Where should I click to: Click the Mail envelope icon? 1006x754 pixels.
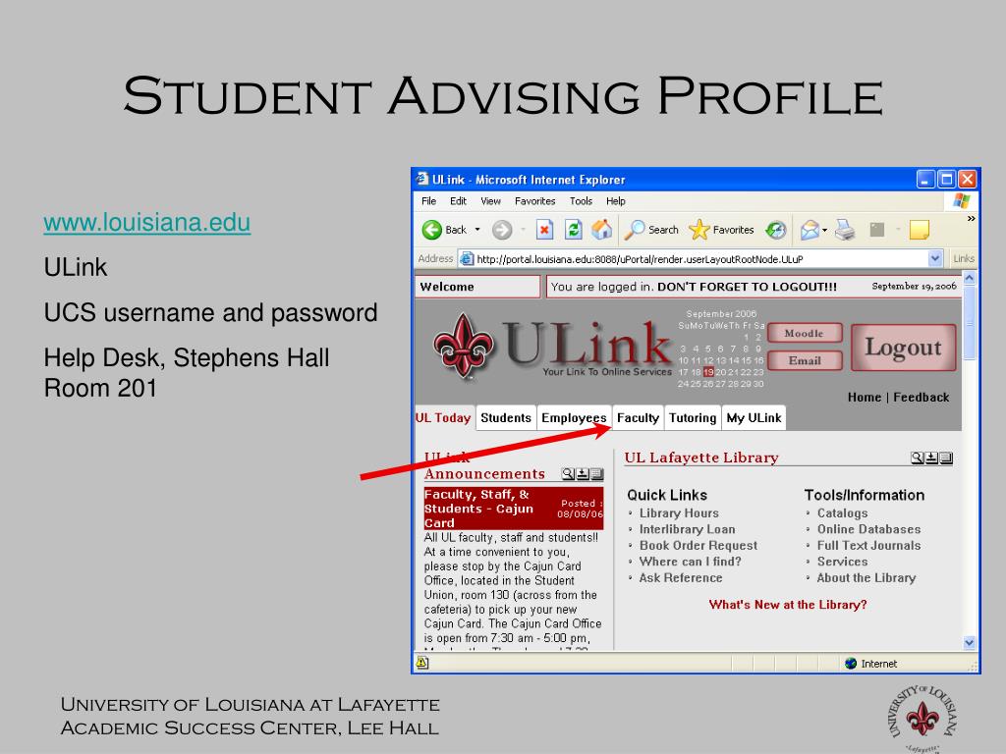810,230
